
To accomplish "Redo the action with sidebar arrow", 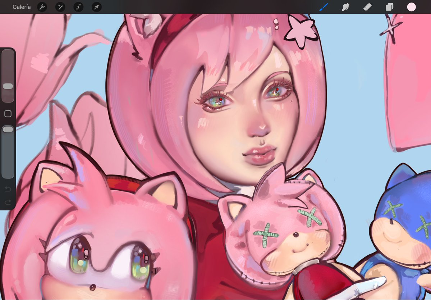I will [8, 203].
